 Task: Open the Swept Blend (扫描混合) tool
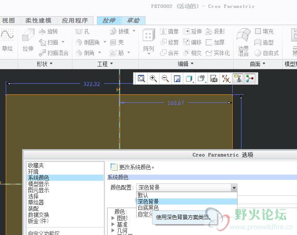(x=53, y=53)
